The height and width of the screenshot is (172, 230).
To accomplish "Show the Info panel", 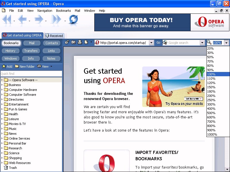I will pyautogui.click(x=31, y=58).
